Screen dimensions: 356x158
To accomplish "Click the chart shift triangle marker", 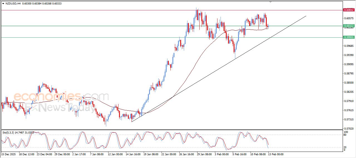I will [270, 2].
